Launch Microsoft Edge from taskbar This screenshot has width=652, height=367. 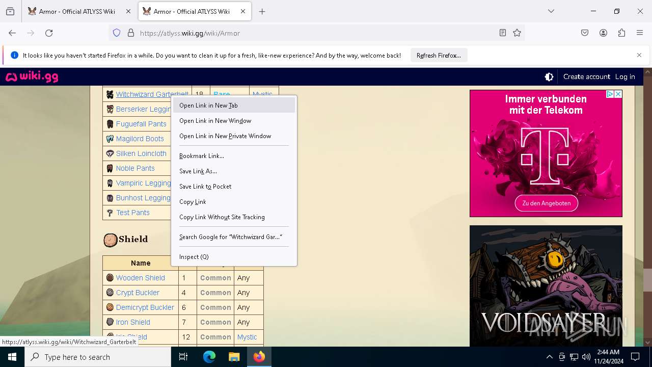click(209, 357)
